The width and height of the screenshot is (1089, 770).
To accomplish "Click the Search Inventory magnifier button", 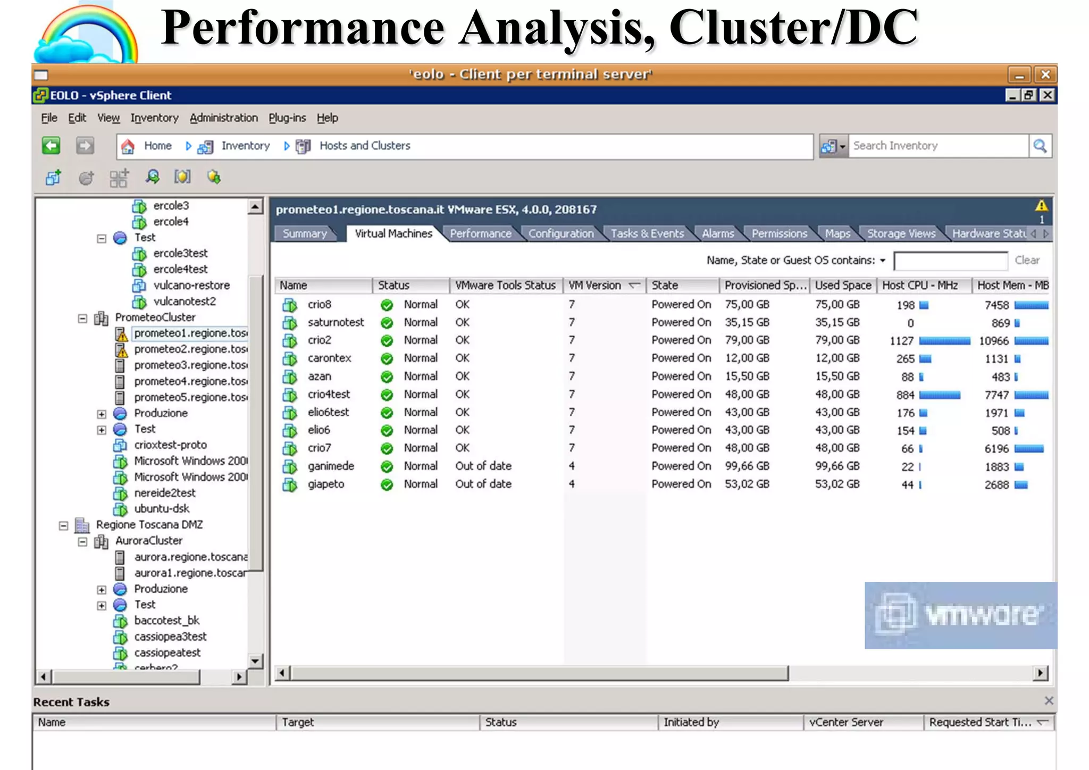I will coord(1040,146).
